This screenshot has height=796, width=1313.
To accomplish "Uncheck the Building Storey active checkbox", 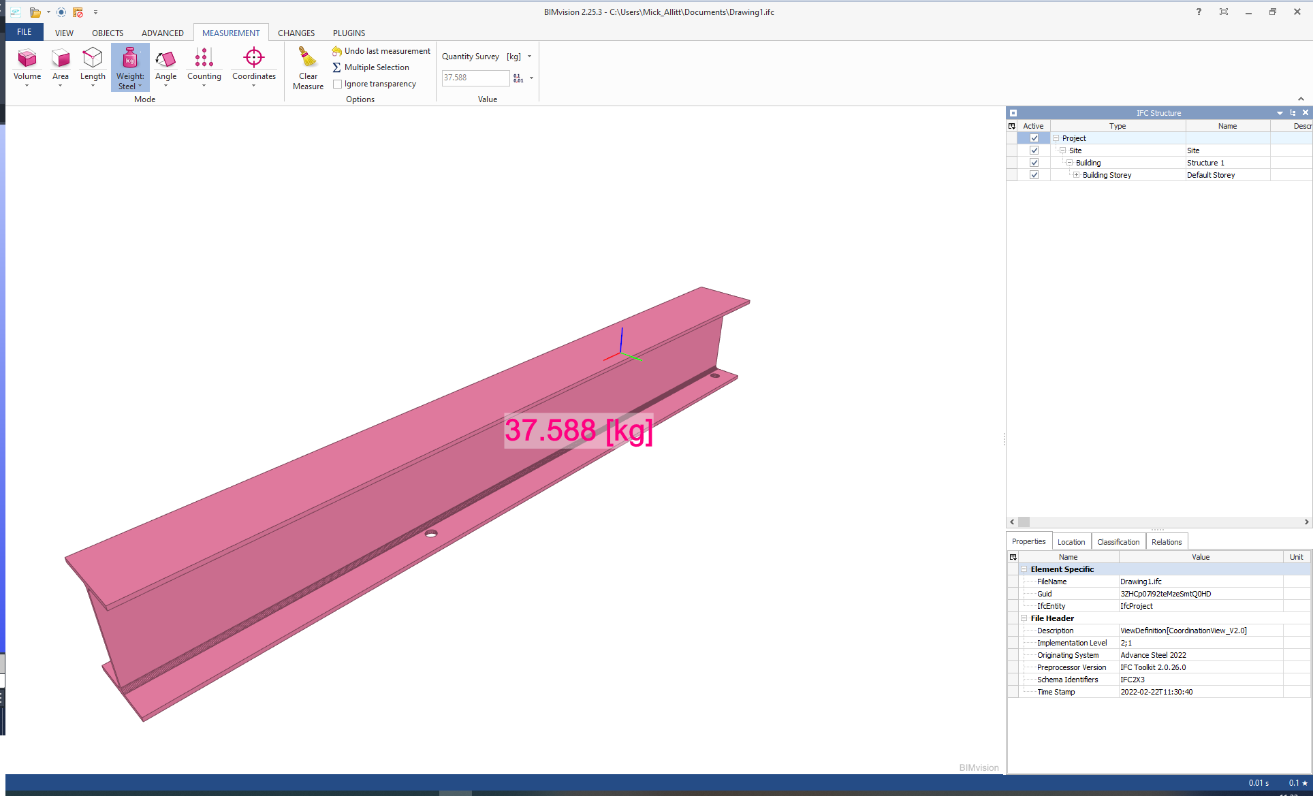I will pyautogui.click(x=1034, y=174).
